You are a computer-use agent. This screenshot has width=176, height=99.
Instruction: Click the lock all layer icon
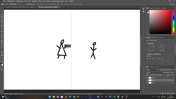(160, 75)
